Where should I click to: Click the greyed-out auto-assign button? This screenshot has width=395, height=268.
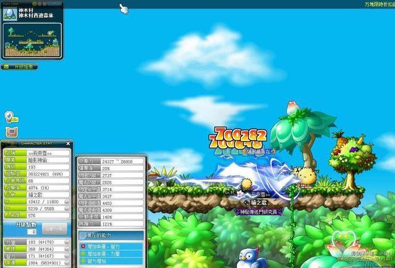click(55, 229)
